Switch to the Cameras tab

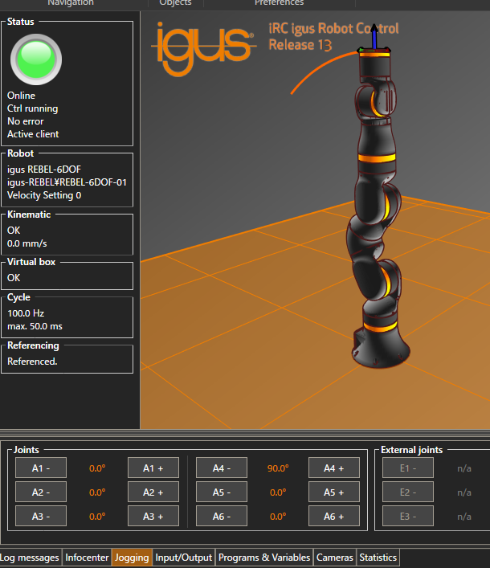point(335,558)
